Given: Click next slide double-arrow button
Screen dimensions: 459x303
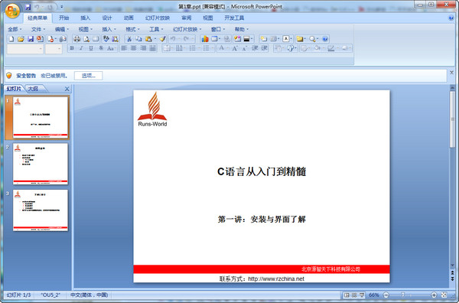Looking at the screenshot, I should click(452, 279).
